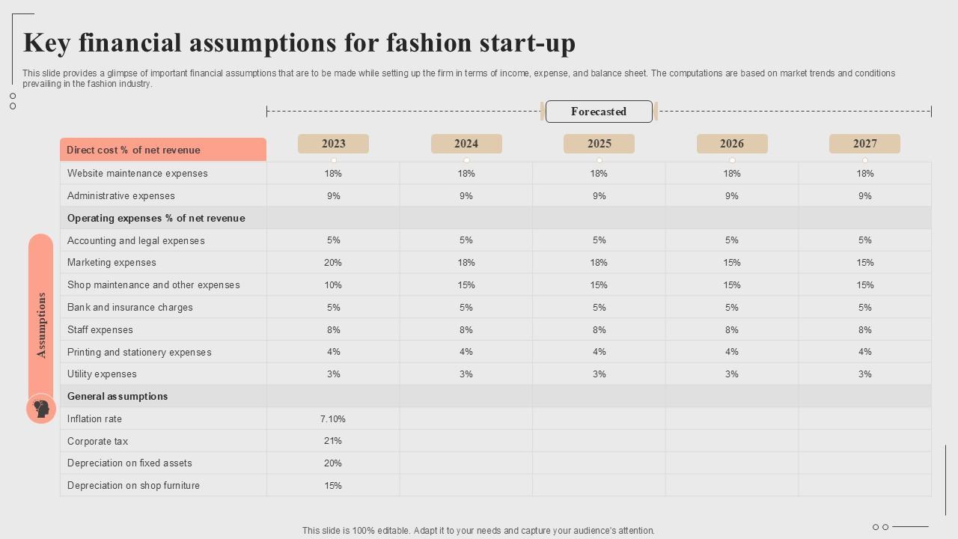
Task: Click the head silhouette icon under Assumptions
Action: pyautogui.click(x=41, y=409)
